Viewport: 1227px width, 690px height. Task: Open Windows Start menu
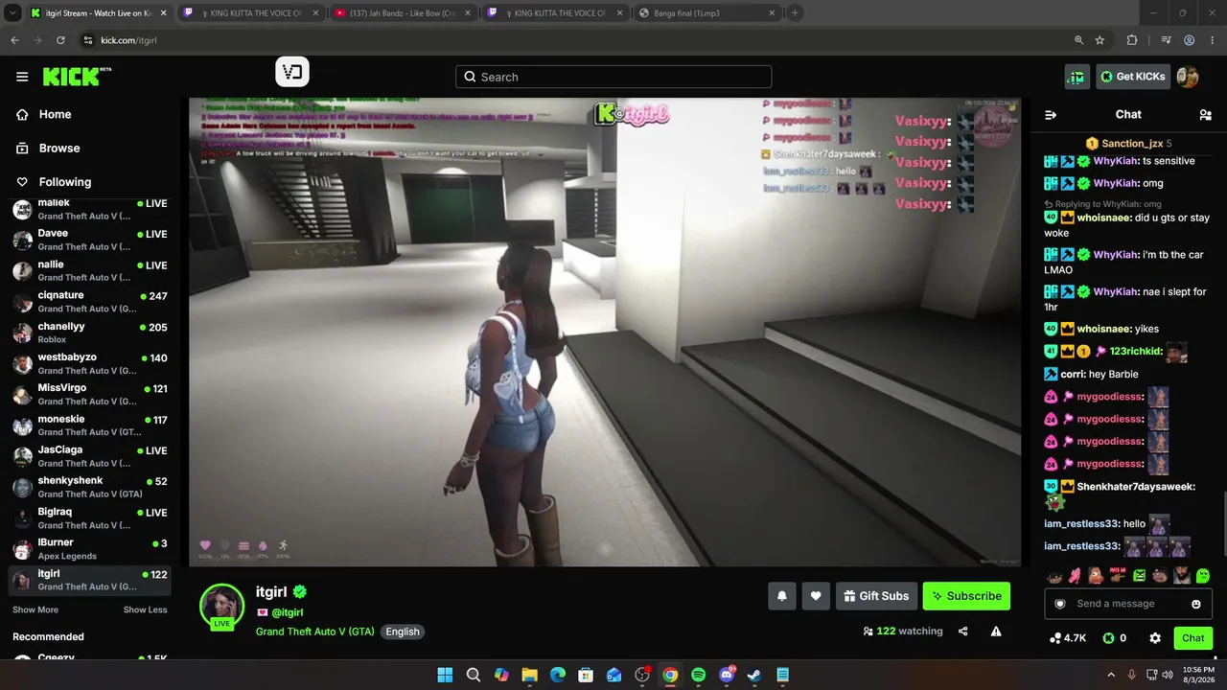pos(445,676)
